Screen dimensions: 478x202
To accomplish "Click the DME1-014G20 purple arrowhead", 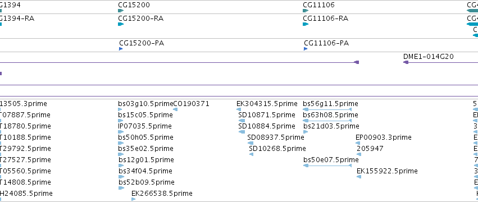I will click(x=406, y=62).
